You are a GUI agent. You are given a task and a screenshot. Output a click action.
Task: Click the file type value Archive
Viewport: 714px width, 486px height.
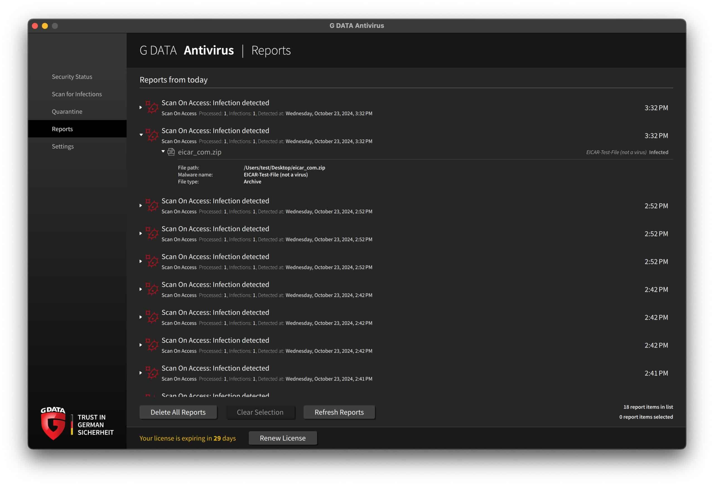tap(252, 182)
